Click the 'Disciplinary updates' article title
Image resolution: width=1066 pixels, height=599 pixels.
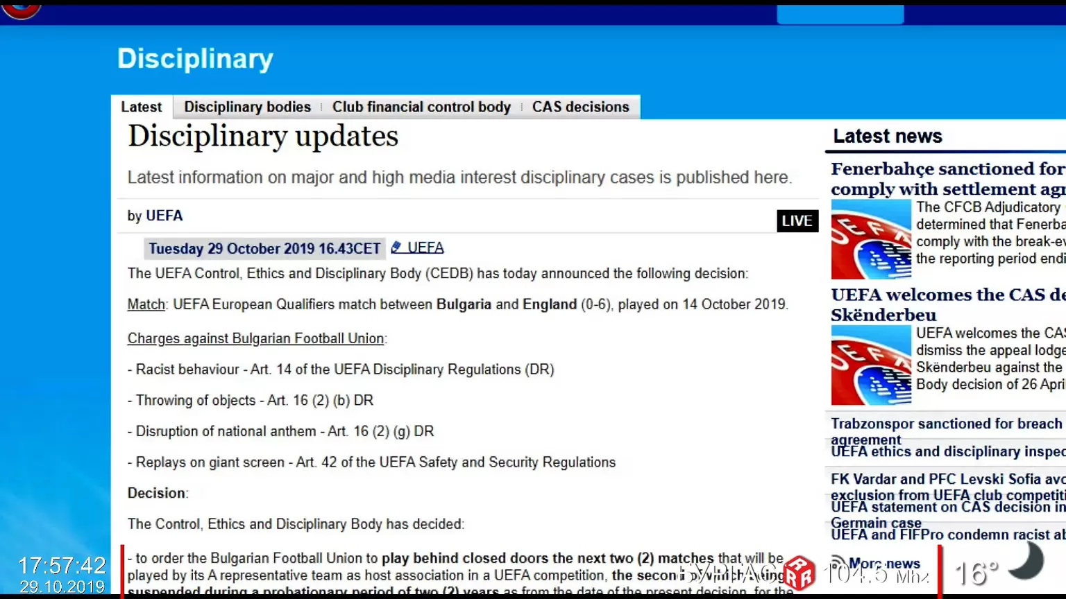click(x=263, y=136)
